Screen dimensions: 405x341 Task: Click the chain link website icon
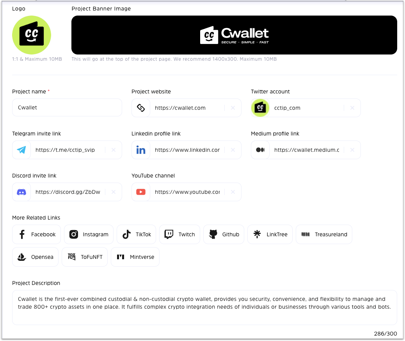click(x=141, y=108)
